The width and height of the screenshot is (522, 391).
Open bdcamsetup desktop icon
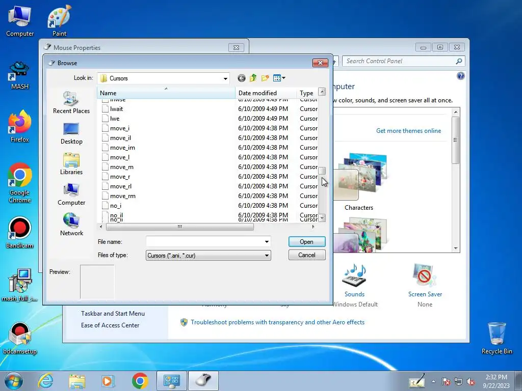tap(20, 338)
